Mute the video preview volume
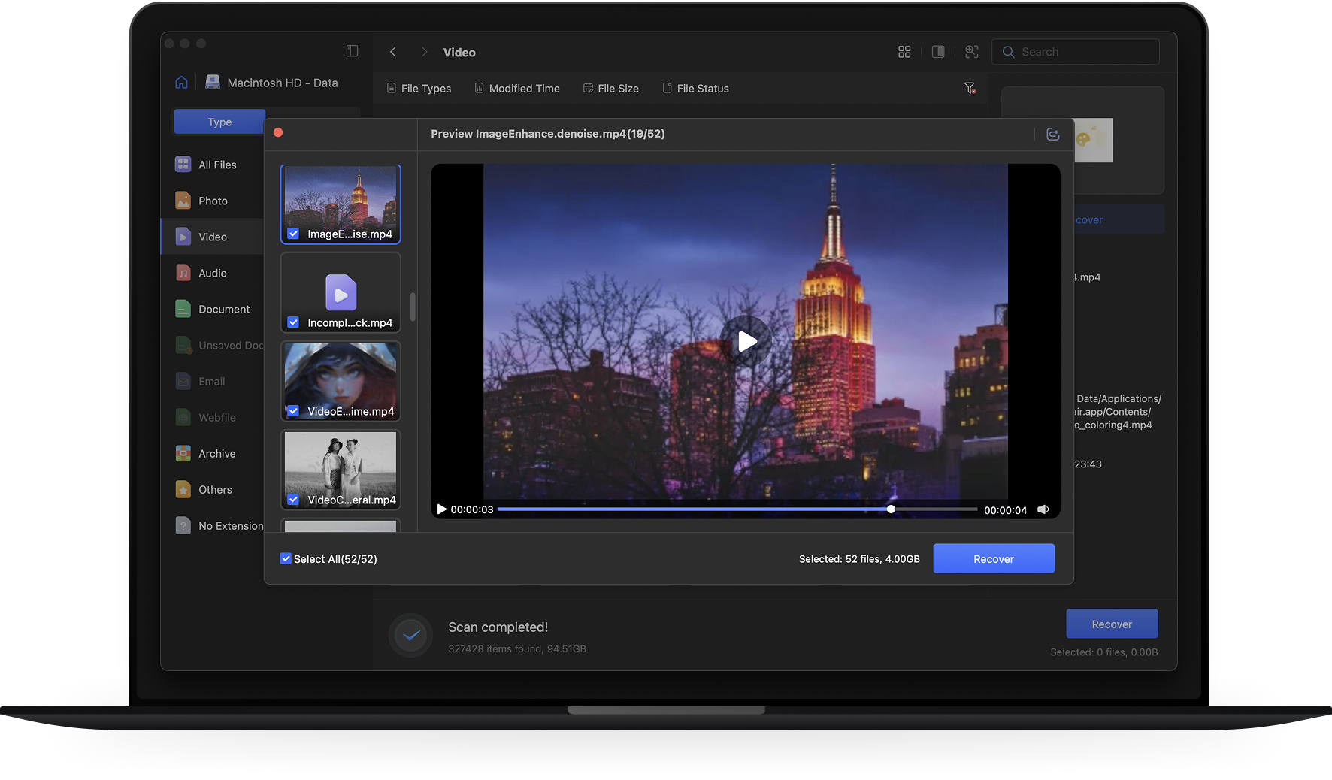The image size is (1332, 780). [1043, 509]
